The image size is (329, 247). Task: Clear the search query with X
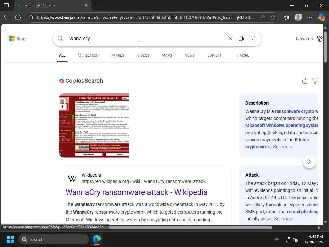(x=230, y=38)
